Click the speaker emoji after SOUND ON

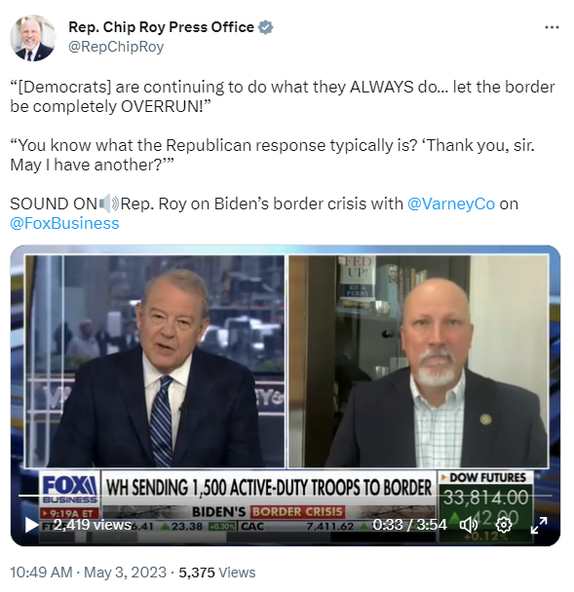point(109,203)
